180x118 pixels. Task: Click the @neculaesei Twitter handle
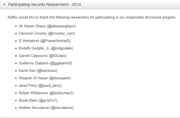click(62, 108)
